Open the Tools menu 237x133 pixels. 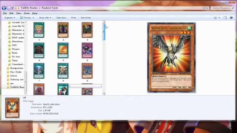[27, 13]
